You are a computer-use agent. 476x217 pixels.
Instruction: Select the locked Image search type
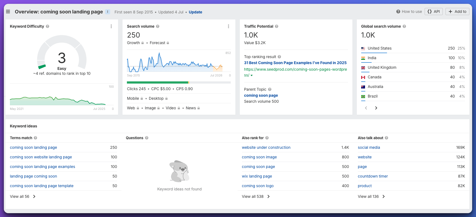[152, 108]
